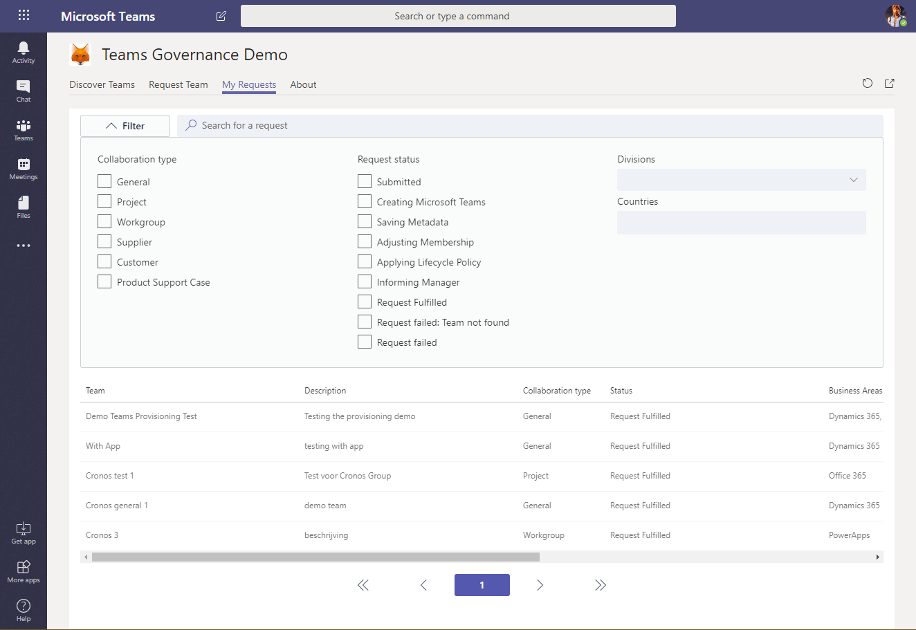Image resolution: width=916 pixels, height=630 pixels.
Task: Sort by the Team column header
Action: [x=95, y=391]
